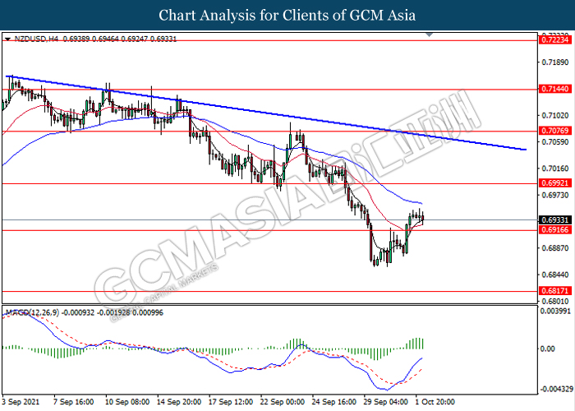Click the 0.70160 price scale value
The width and height of the screenshot is (575, 411).
click(555, 169)
